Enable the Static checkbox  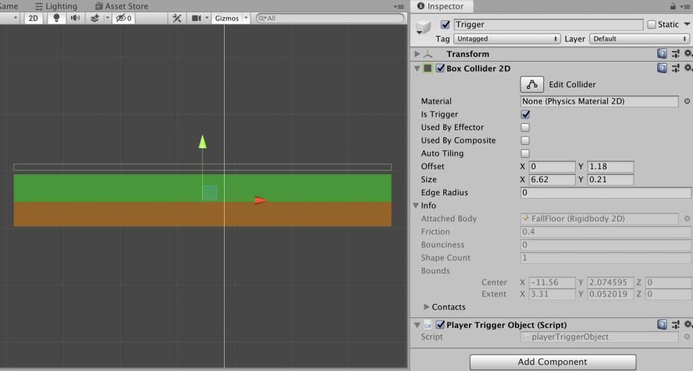click(652, 24)
